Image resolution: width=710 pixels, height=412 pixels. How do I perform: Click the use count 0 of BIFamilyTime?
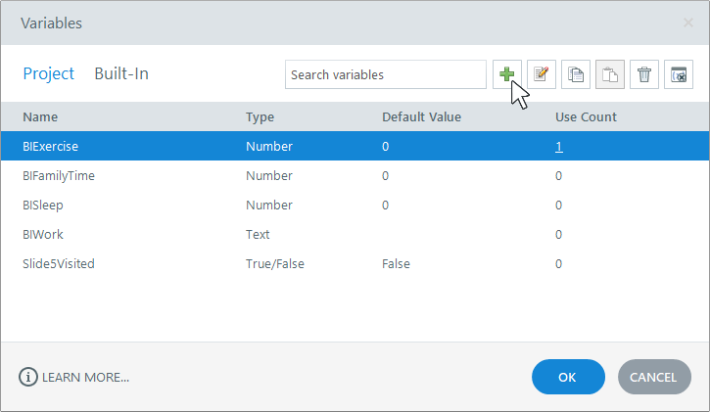559,175
